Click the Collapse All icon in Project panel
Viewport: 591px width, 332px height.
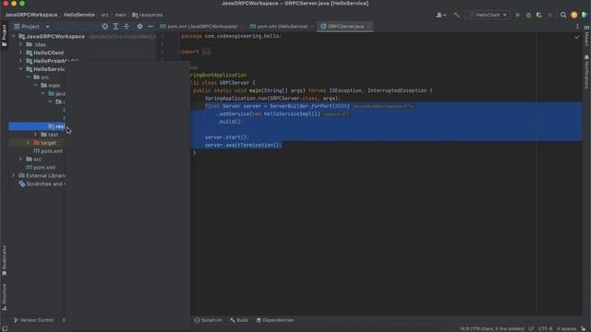point(127,27)
